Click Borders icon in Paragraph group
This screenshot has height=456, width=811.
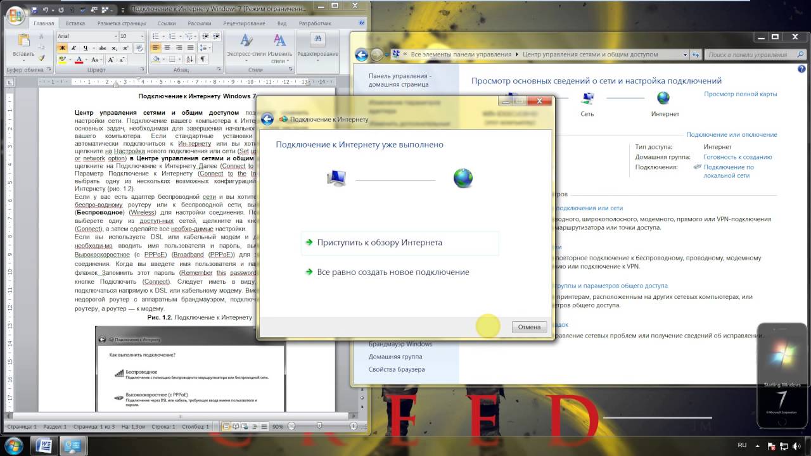(172, 60)
